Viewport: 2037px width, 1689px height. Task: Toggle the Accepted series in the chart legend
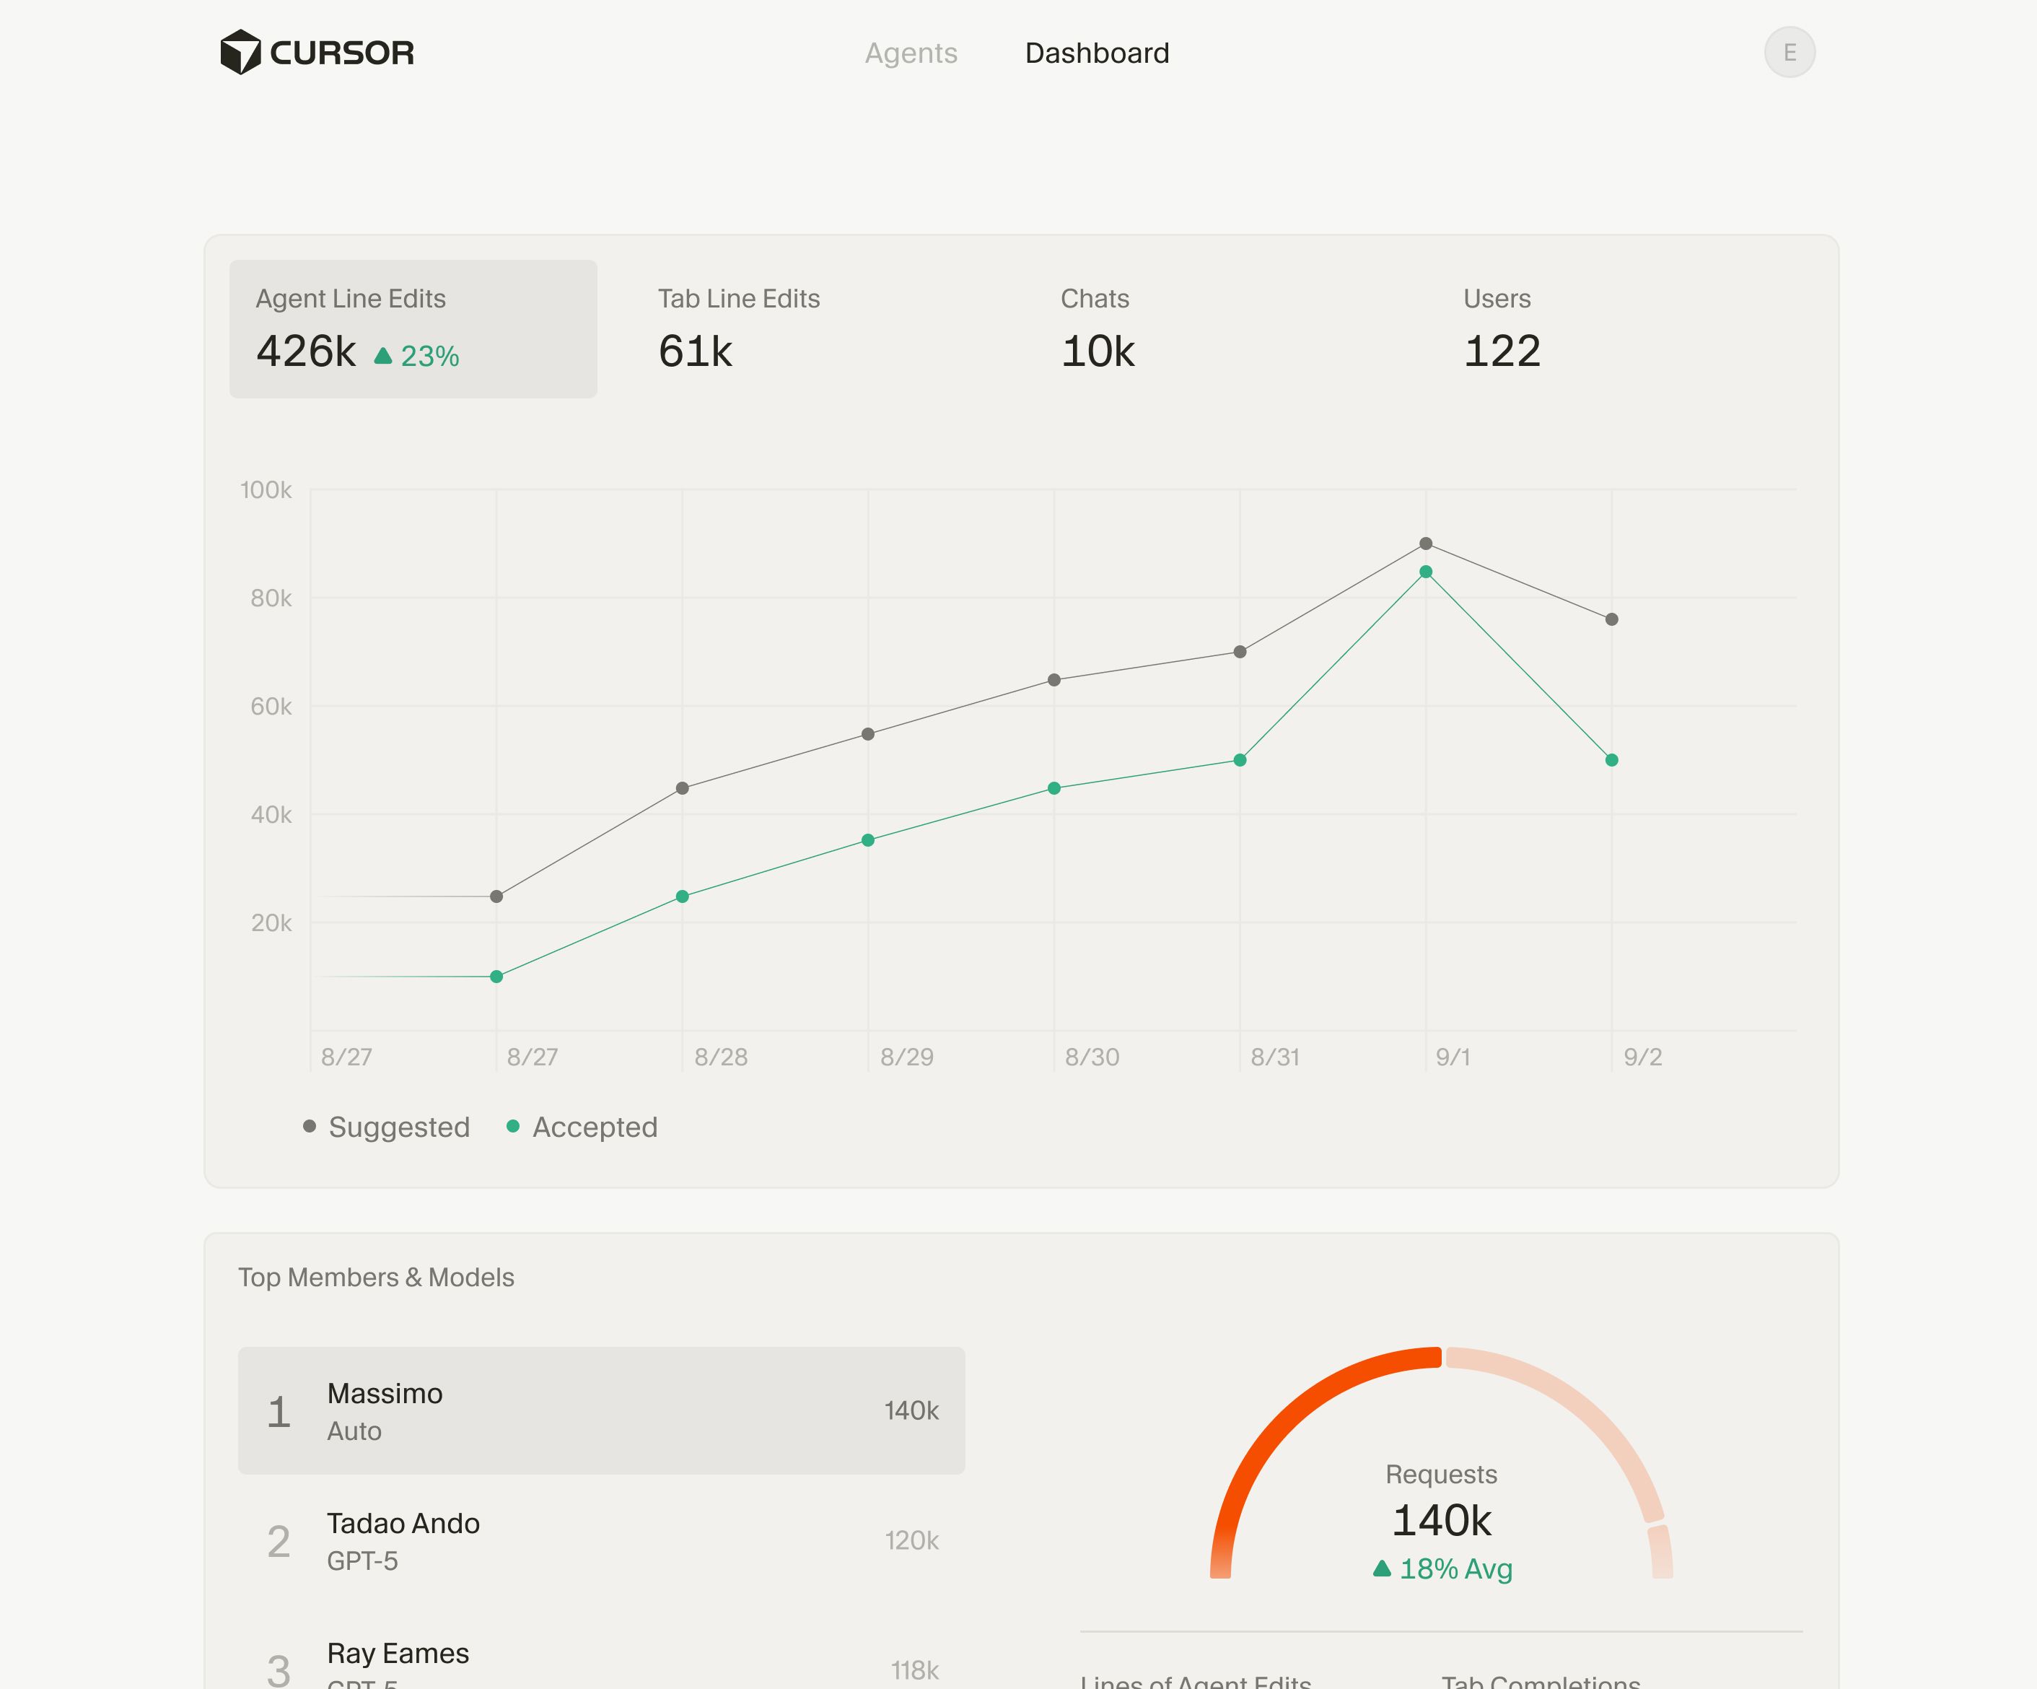point(595,1126)
